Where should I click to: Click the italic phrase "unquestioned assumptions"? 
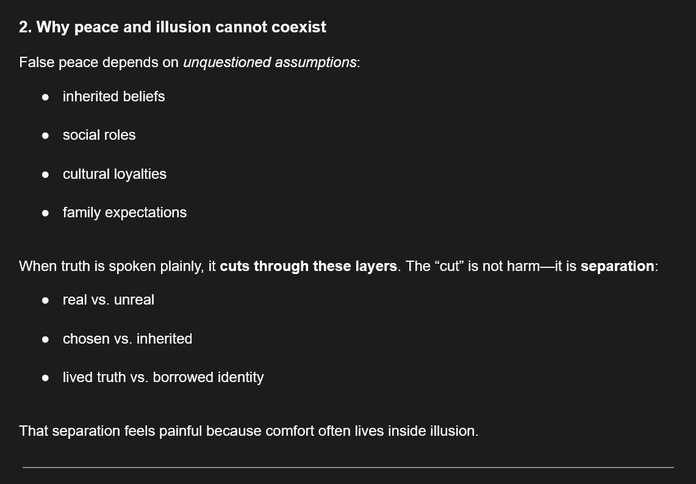tap(270, 62)
